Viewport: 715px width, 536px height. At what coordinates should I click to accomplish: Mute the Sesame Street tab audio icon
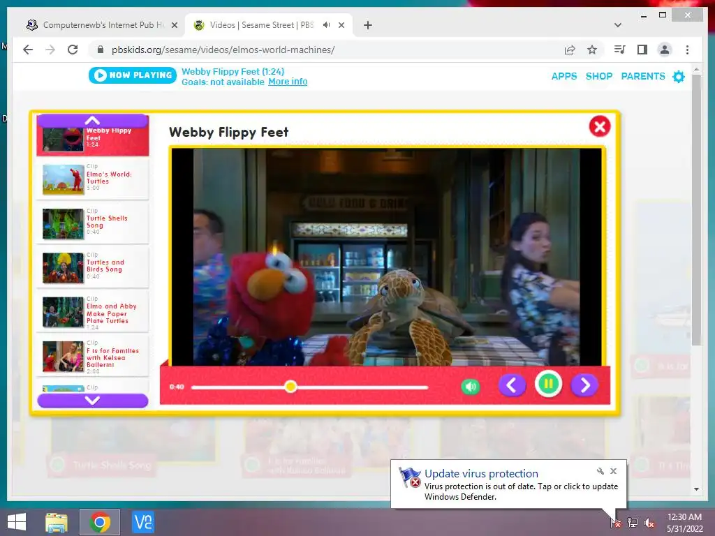327,25
